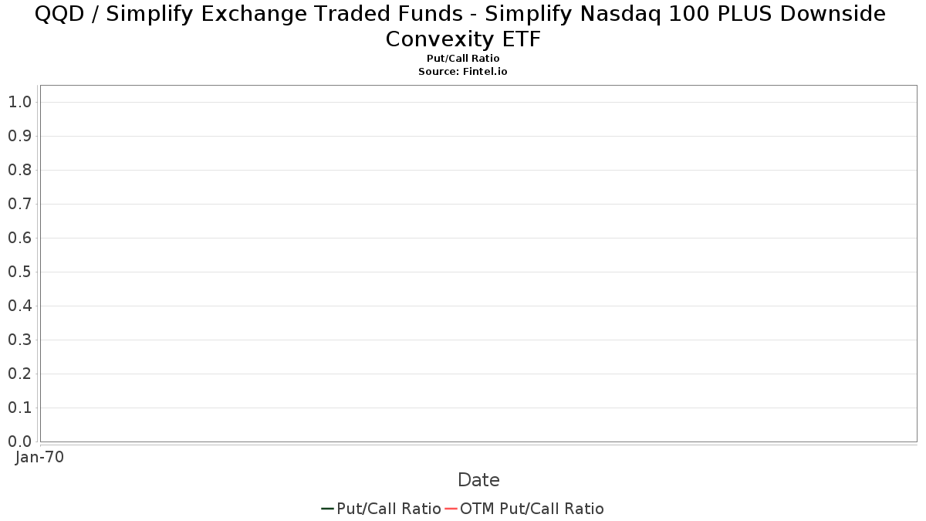This screenshot has height=521, width=926.
Task: Click the 0.2 y-axis label
Action: tap(19, 374)
